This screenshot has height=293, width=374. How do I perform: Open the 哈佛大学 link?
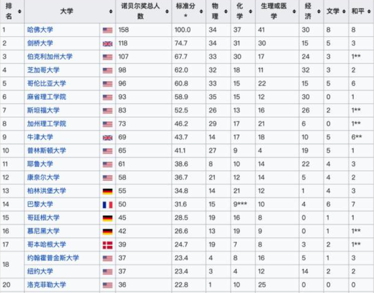pos(40,30)
